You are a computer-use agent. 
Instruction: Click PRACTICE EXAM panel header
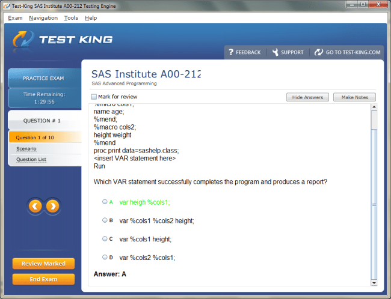pyautogui.click(x=43, y=78)
